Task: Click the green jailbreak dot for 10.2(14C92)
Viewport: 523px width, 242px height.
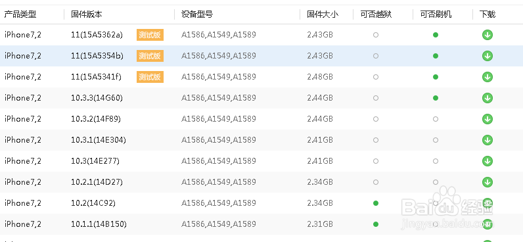Action: point(376,203)
